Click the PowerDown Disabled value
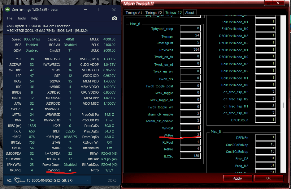This screenshot has width=291, height=189. [70, 165]
